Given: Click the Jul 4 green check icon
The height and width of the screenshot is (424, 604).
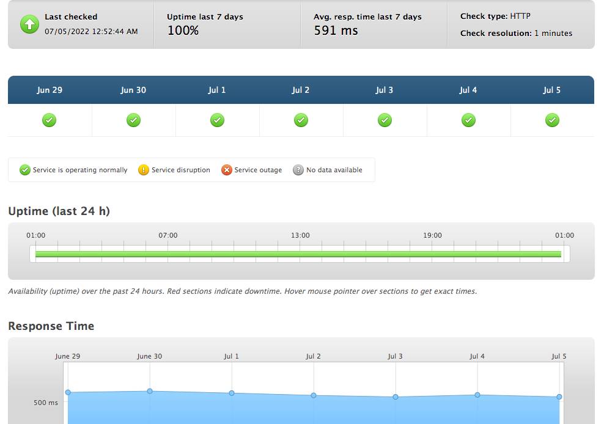Looking at the screenshot, I should pos(468,120).
